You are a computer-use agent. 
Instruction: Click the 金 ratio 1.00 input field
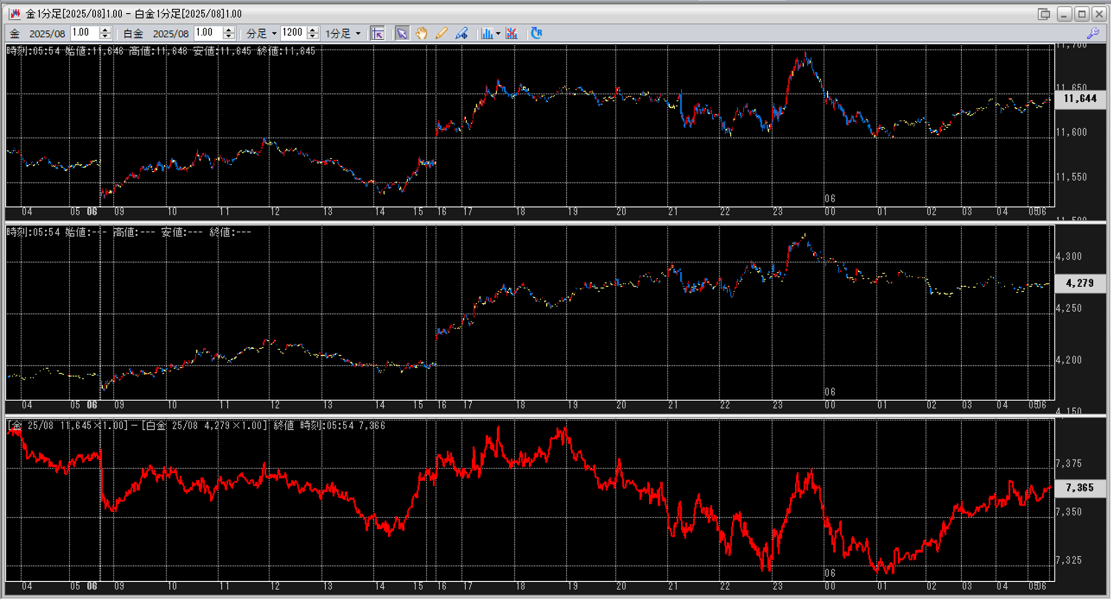tap(84, 33)
